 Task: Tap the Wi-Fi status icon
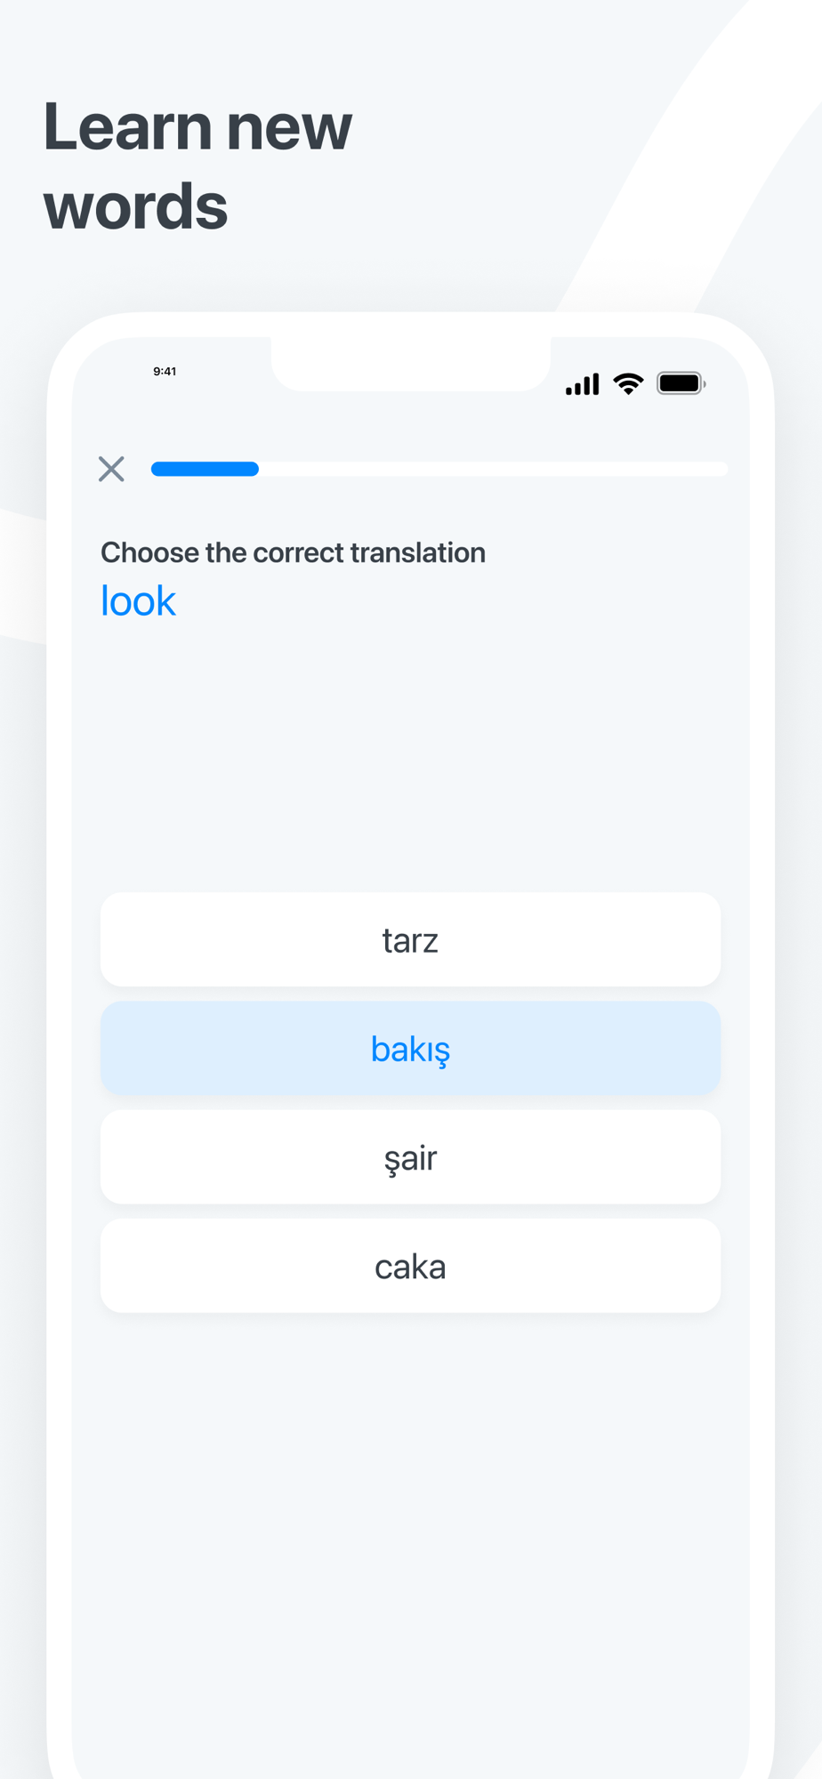click(629, 384)
